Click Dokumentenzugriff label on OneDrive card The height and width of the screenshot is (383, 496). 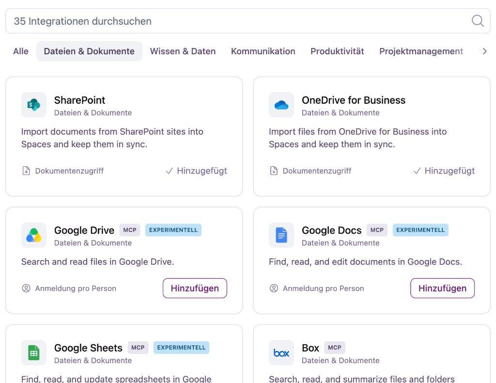[317, 171]
